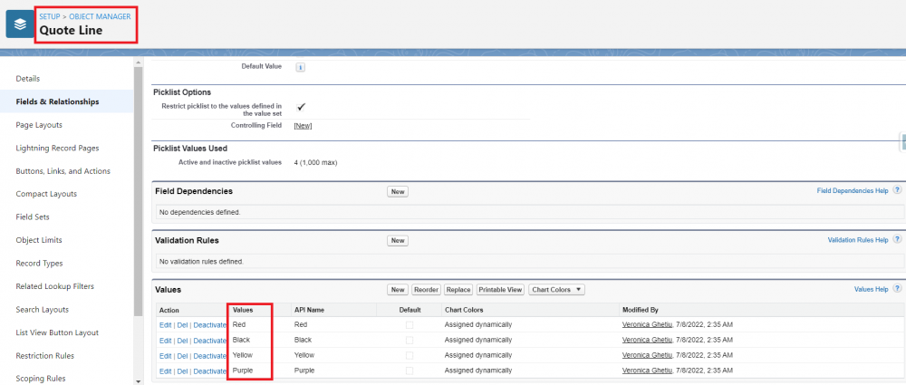Click the OBJECT MANAGER breadcrumb link
This screenshot has height=385, width=906.
(100, 17)
